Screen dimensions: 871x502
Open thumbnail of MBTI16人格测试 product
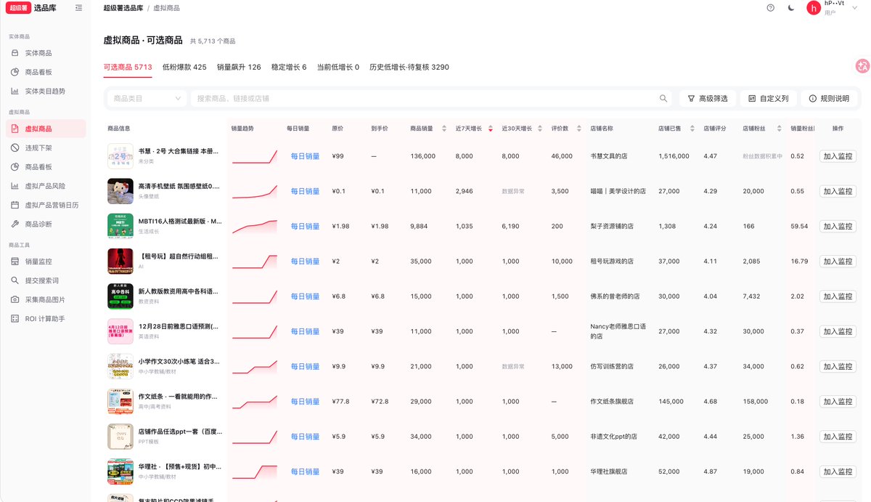click(120, 226)
